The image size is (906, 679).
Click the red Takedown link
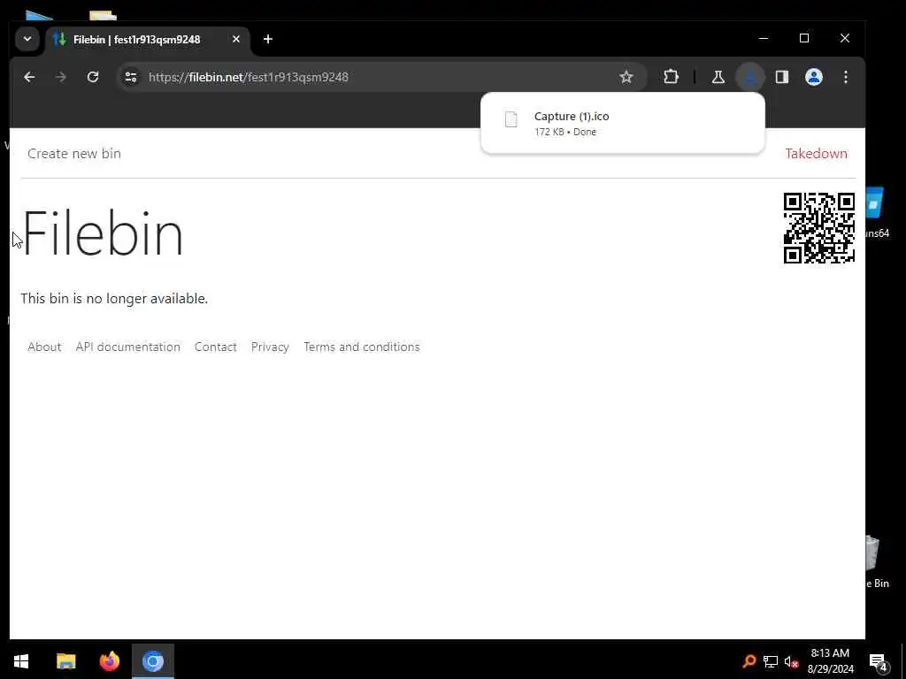[816, 154]
